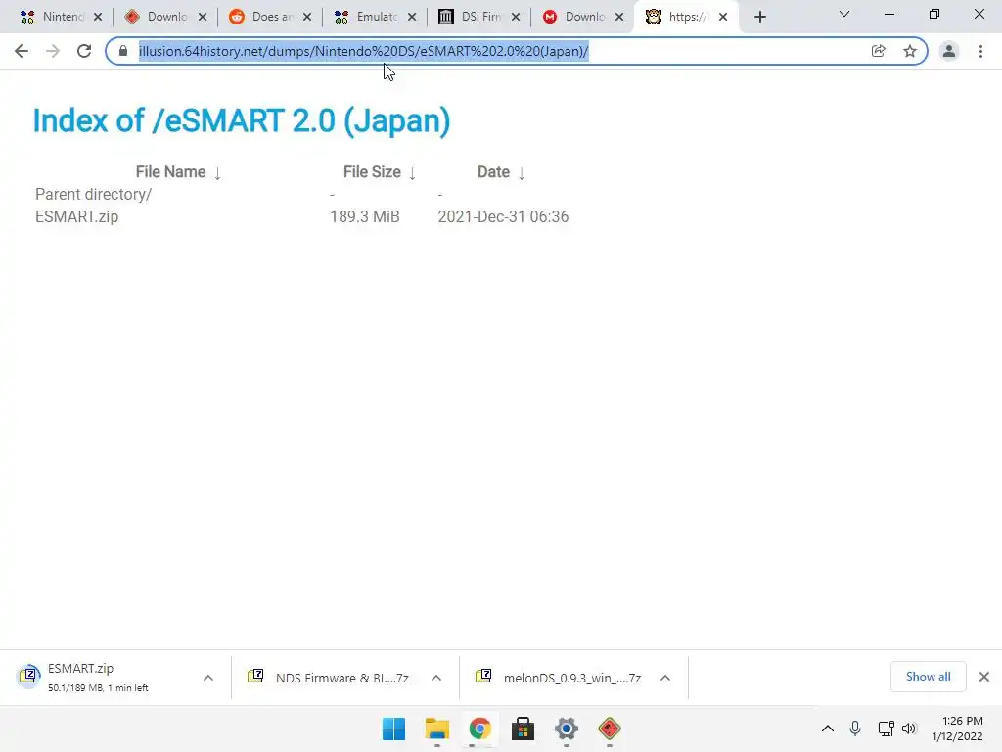
Task: Open File Explorer from taskbar
Action: tap(437, 728)
